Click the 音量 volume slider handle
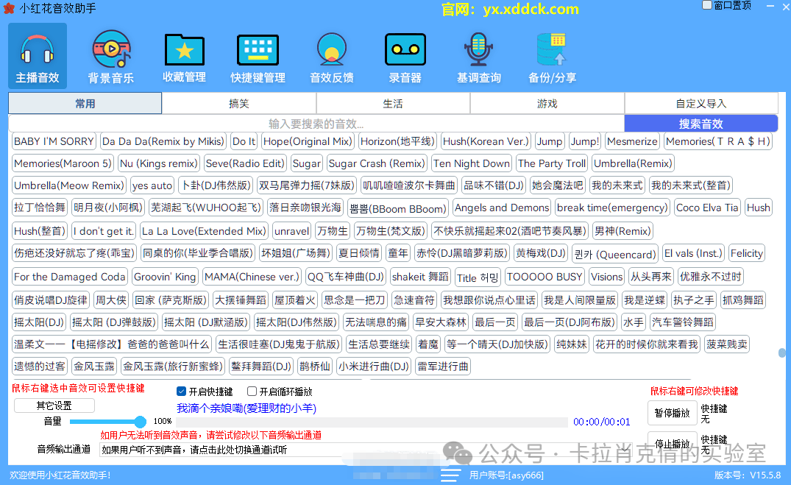791x485 pixels. pyautogui.click(x=140, y=422)
